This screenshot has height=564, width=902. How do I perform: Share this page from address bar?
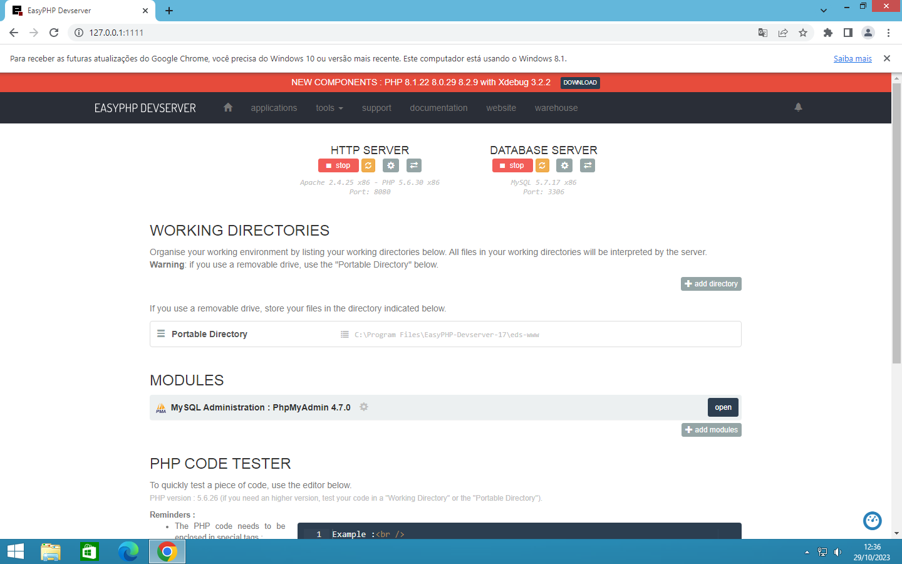point(783,33)
